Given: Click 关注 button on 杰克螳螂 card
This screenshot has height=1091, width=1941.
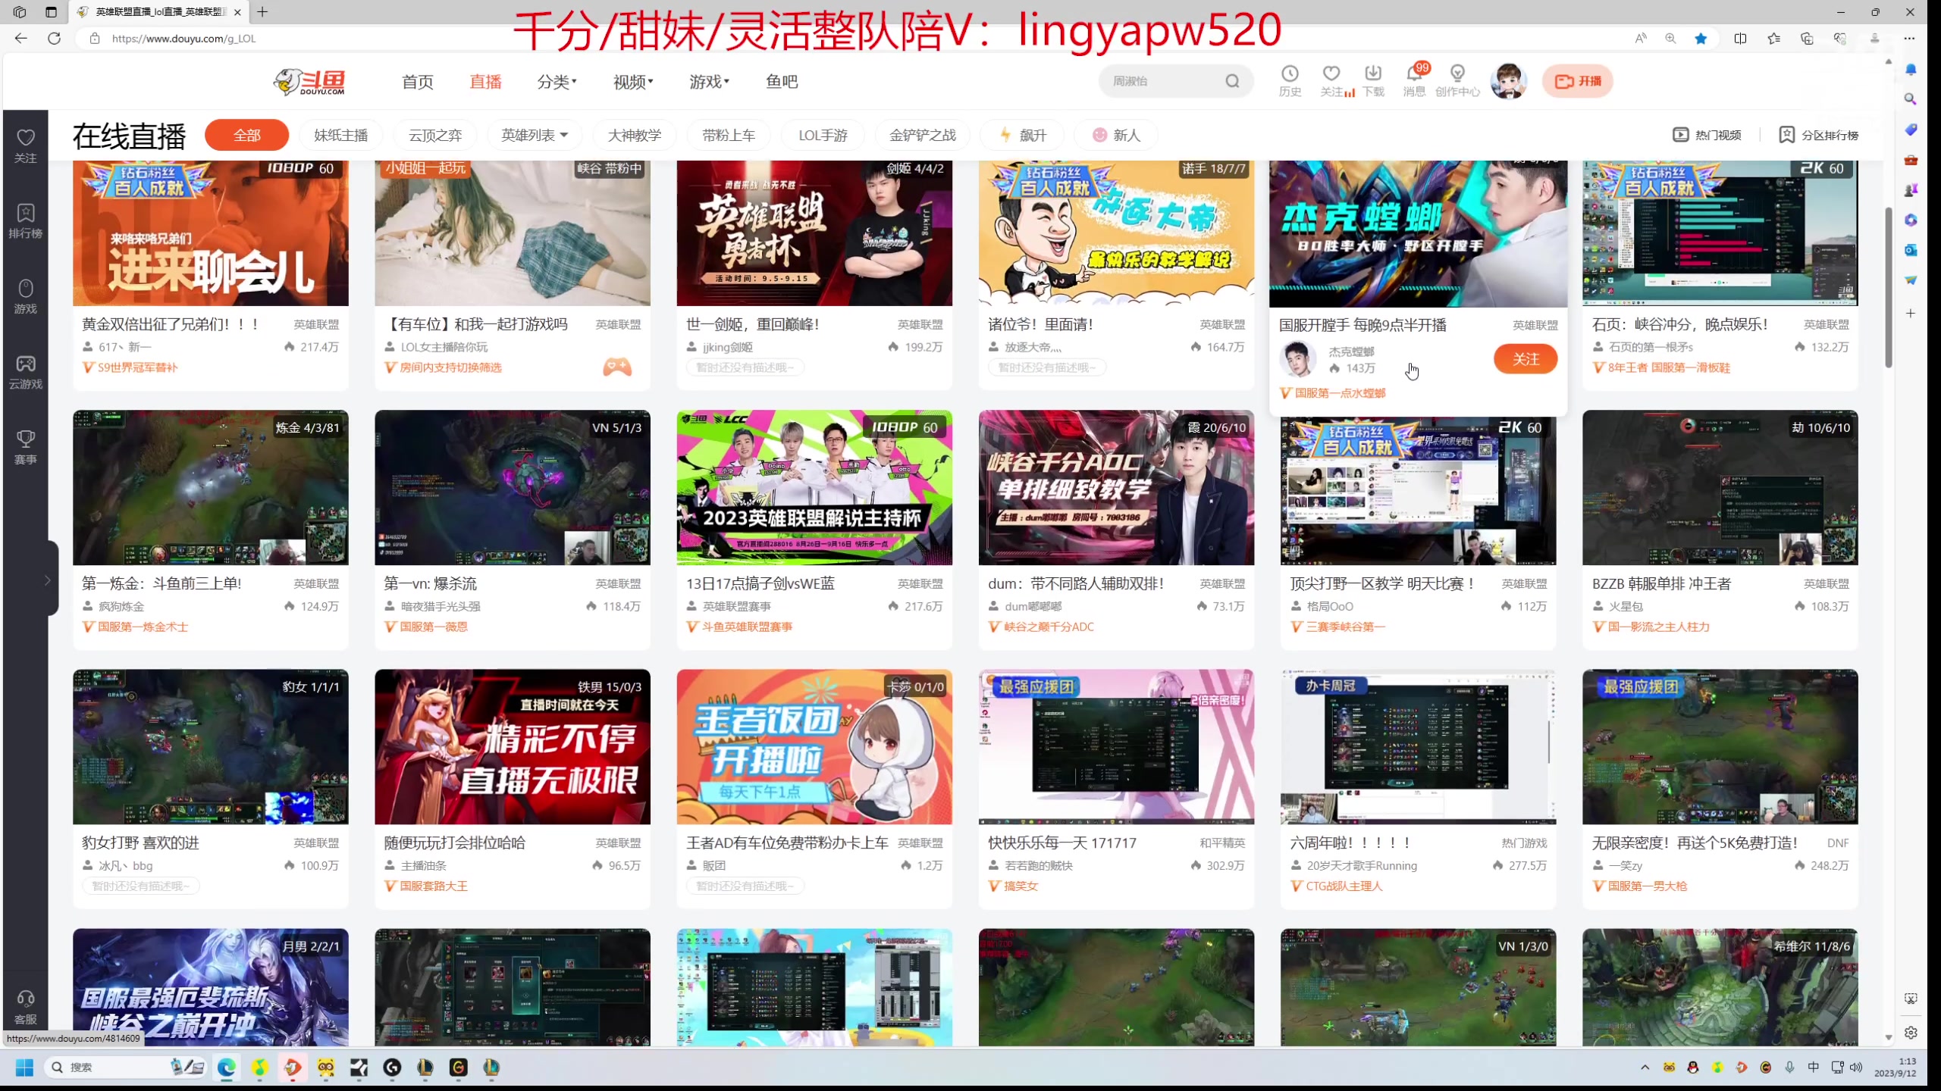Looking at the screenshot, I should 1526,359.
